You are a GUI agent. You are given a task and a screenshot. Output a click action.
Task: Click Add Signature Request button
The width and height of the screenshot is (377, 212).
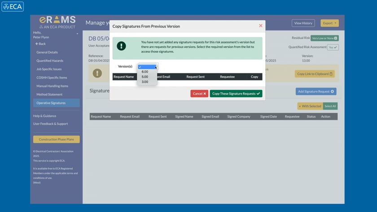316,91
